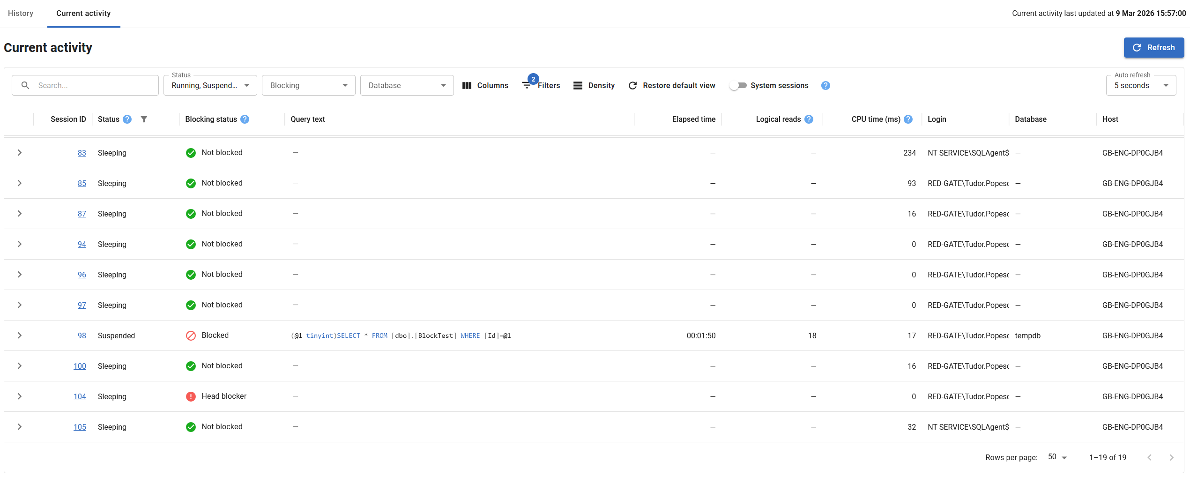Viewport: 1190px width, 477px height.
Task: Select the Current activity tab
Action: pos(83,13)
